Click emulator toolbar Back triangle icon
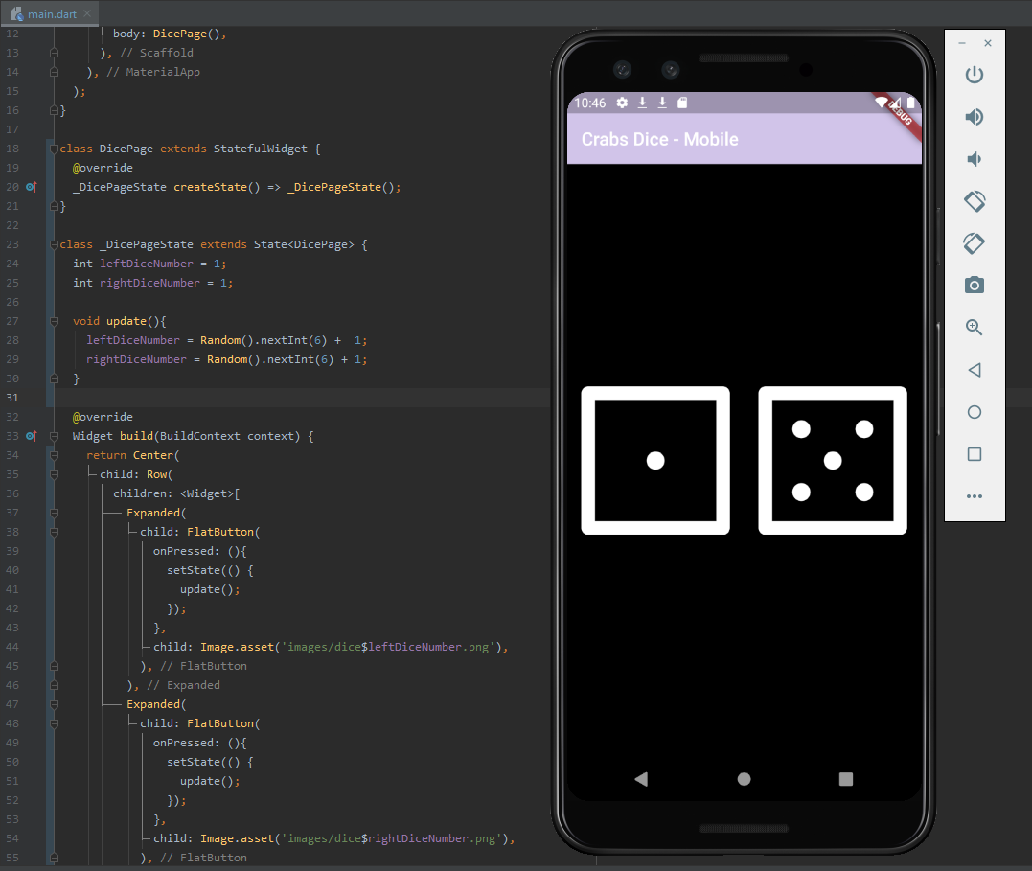 [975, 369]
